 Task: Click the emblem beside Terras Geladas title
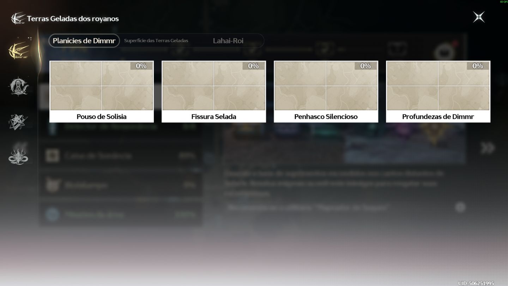18,18
